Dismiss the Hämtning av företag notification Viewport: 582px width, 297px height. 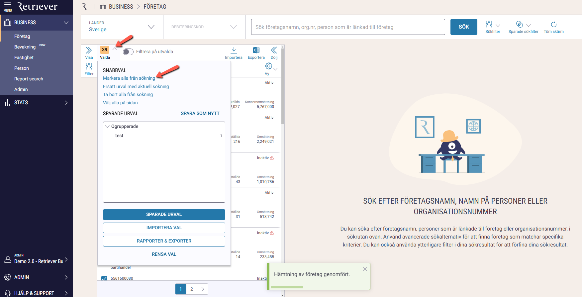pos(365,269)
